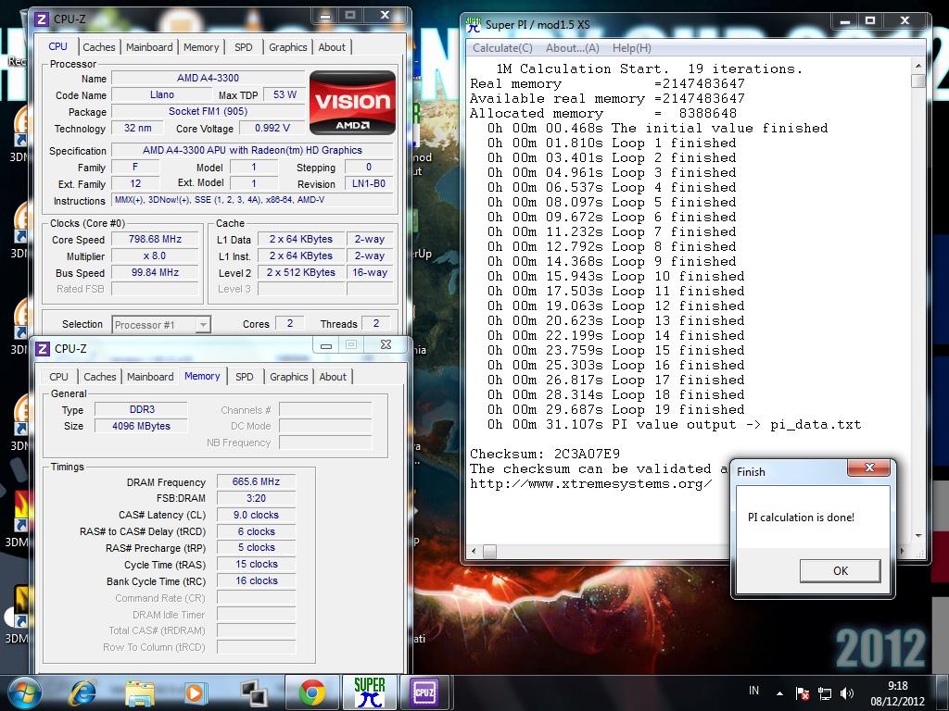The width and height of the screenshot is (949, 711).
Task: Click the Loop 19 finished line
Action: point(616,410)
